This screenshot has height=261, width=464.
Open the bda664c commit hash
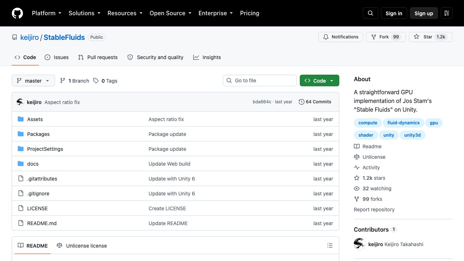262,102
